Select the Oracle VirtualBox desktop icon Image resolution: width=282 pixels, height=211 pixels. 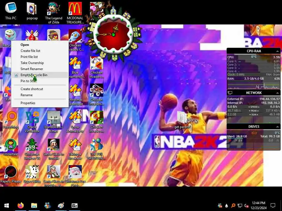[32, 122]
